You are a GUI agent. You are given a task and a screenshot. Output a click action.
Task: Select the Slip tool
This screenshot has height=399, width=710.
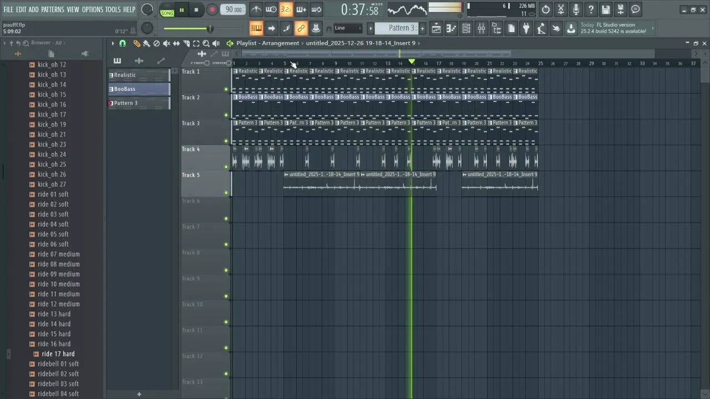(x=176, y=43)
